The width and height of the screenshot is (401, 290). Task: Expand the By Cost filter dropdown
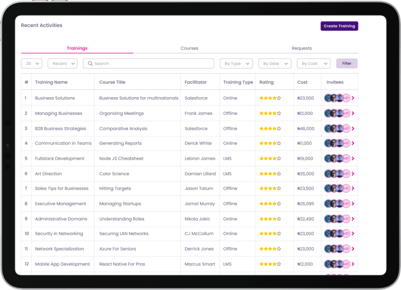[313, 64]
